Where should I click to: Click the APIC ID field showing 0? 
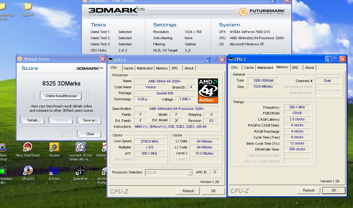click(215, 172)
